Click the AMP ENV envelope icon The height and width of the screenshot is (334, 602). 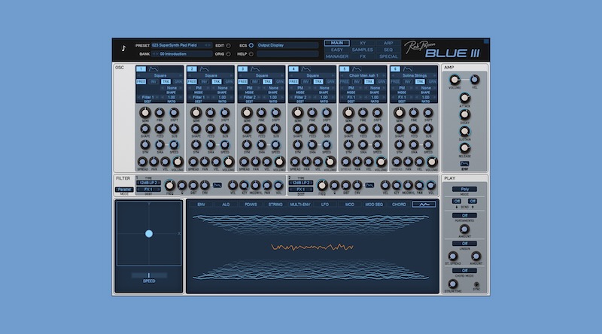pyautogui.click(x=464, y=163)
